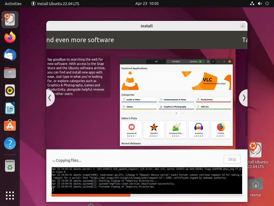Click the VLC featured application banner
The image size is (274, 206).
pyautogui.click(x=176, y=81)
